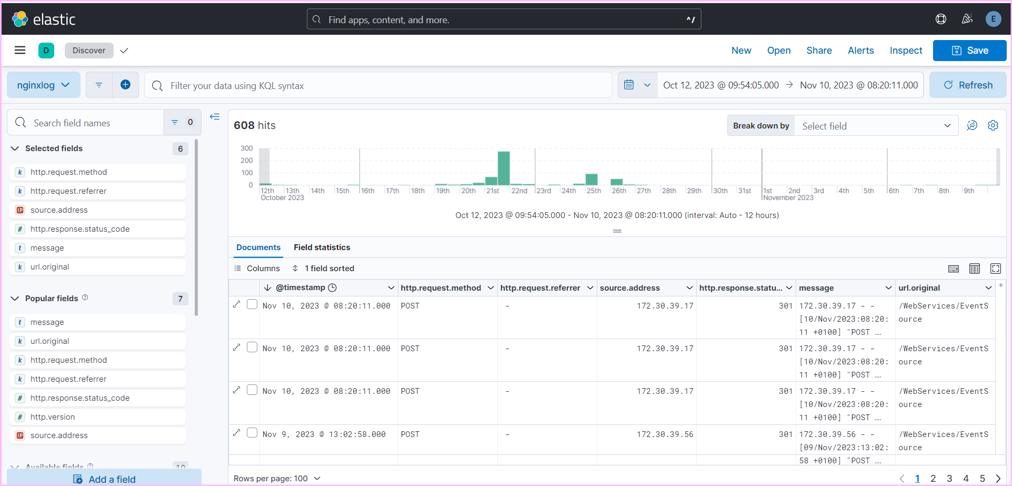1012x486 pixels.
Task: Click New in the top menu
Action: pyautogui.click(x=741, y=51)
